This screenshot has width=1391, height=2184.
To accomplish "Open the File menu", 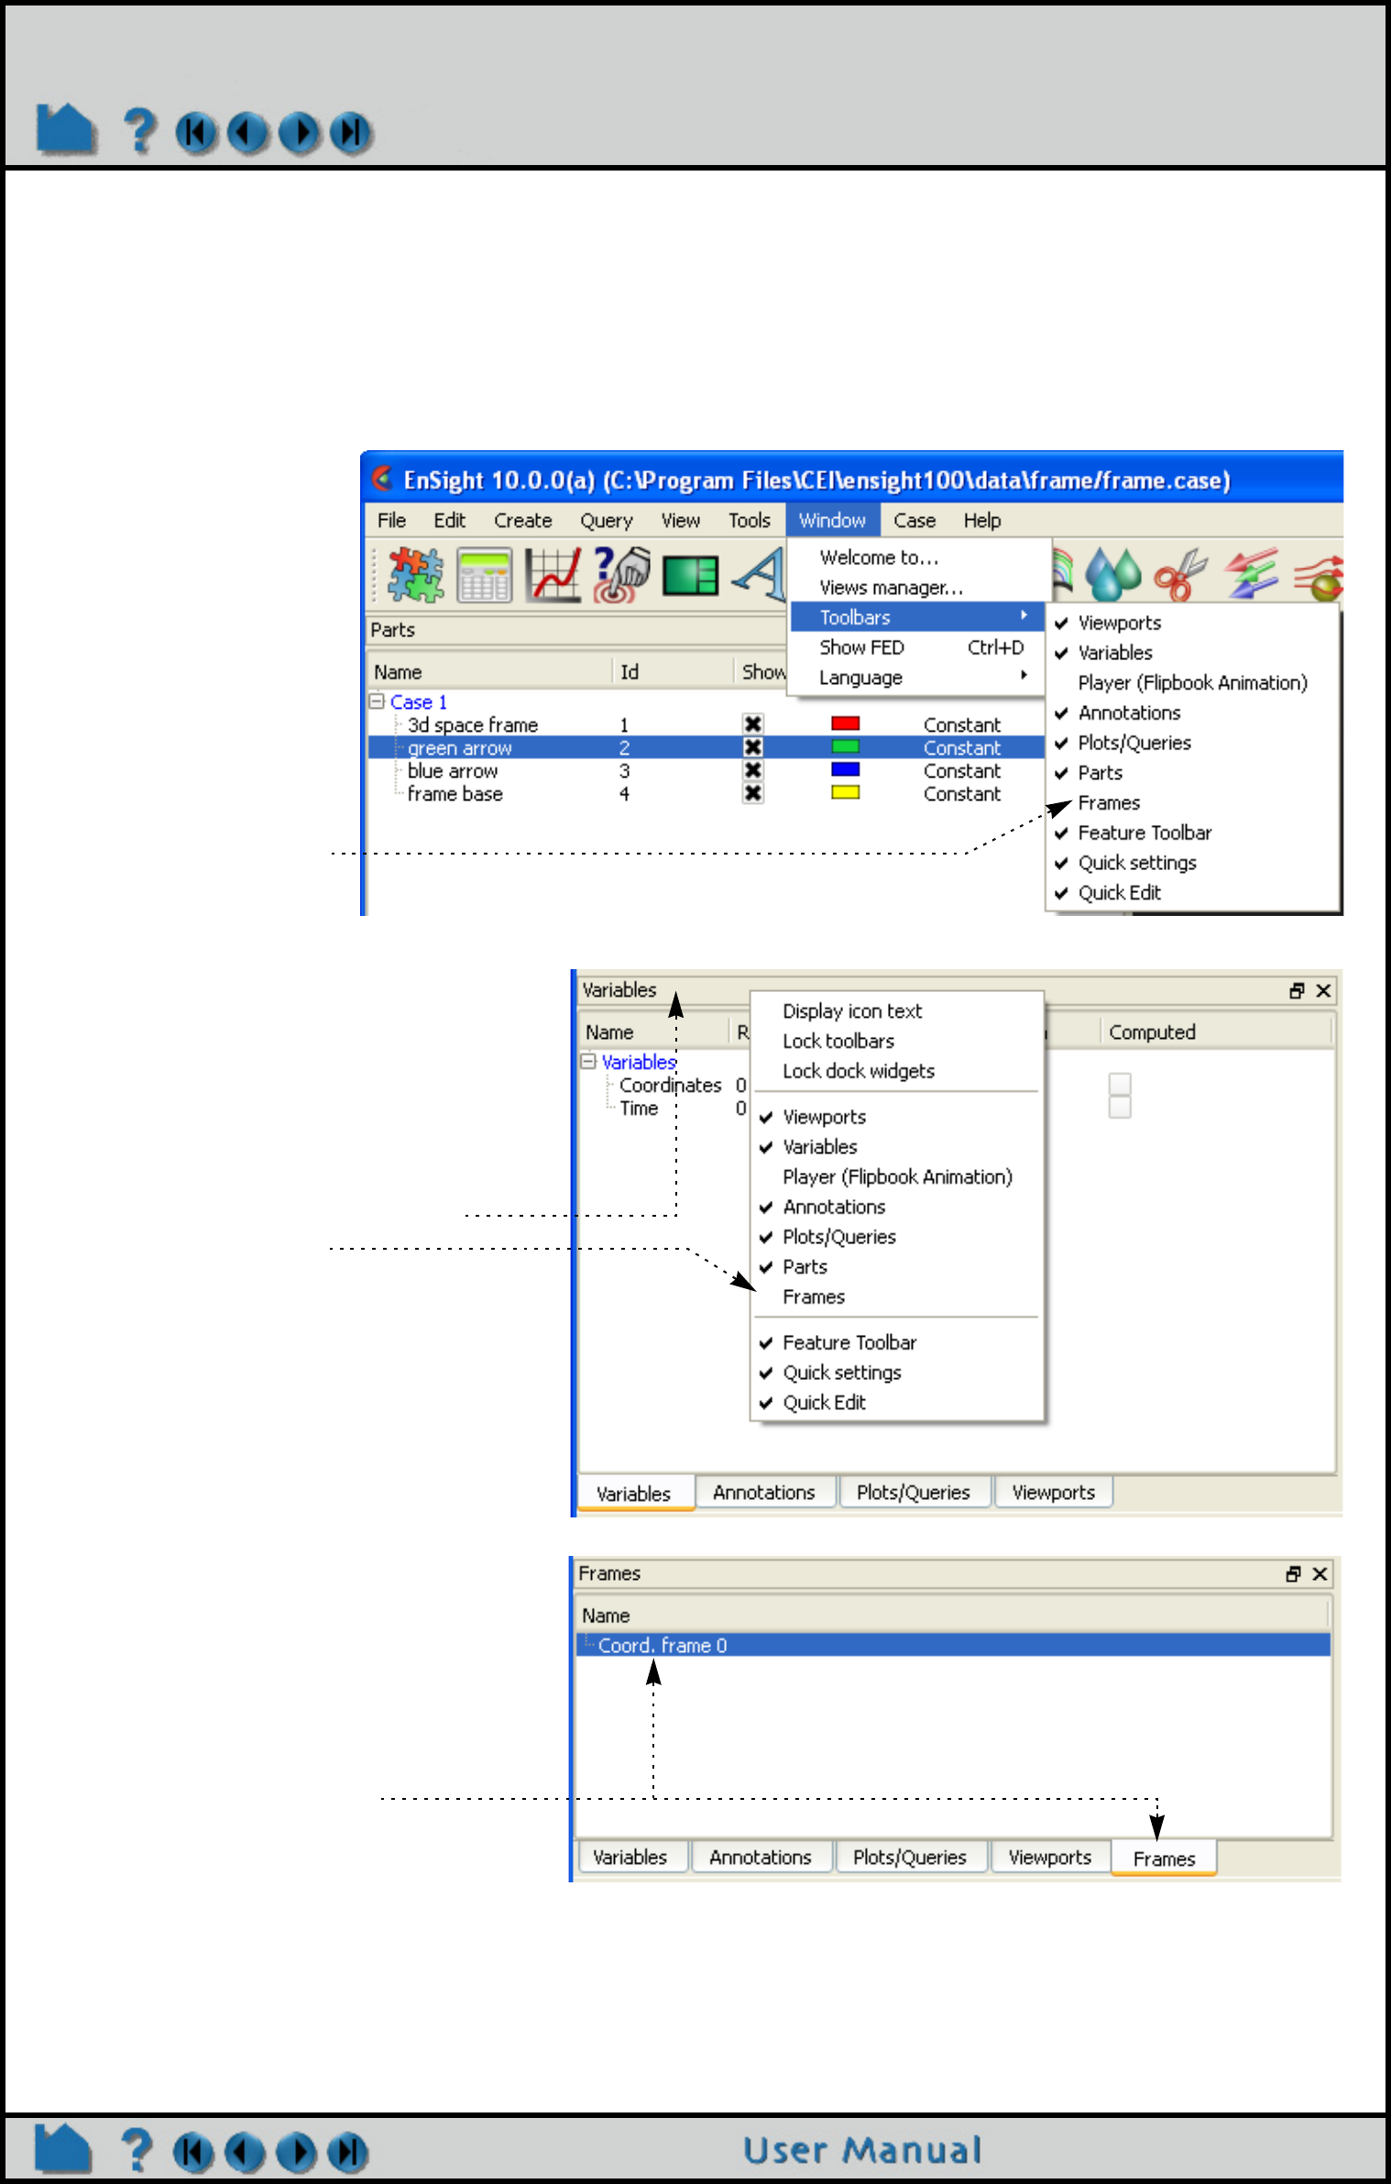I will coord(391,520).
